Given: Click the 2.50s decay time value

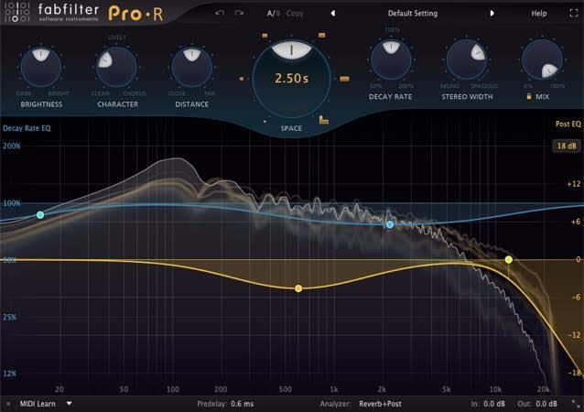Looking at the screenshot, I should (291, 78).
